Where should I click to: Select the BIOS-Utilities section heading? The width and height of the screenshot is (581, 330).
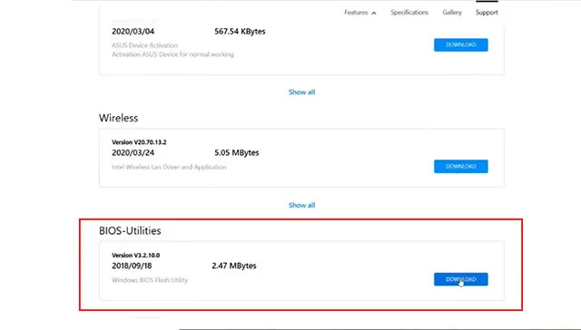(130, 231)
